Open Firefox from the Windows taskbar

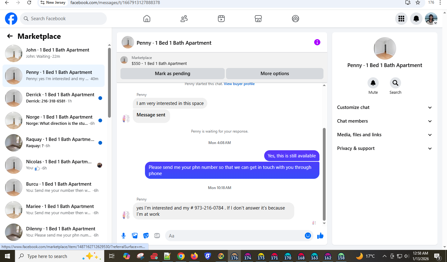pos(194,256)
